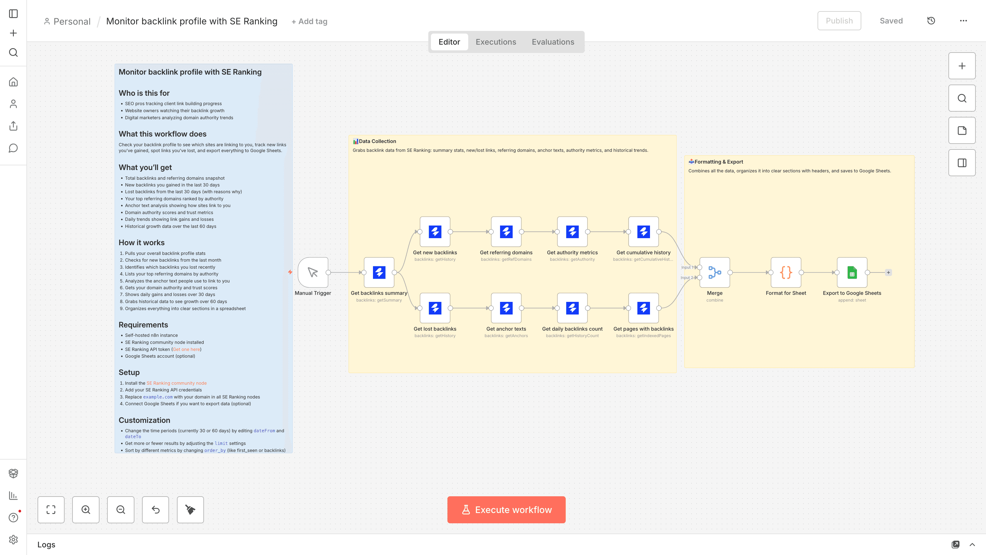
Task: Add node after Export to Google Sheets
Action: coord(888,272)
